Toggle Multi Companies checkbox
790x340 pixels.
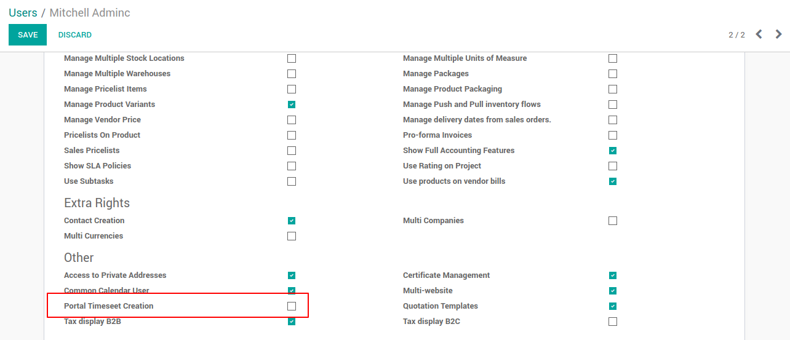[x=613, y=221]
